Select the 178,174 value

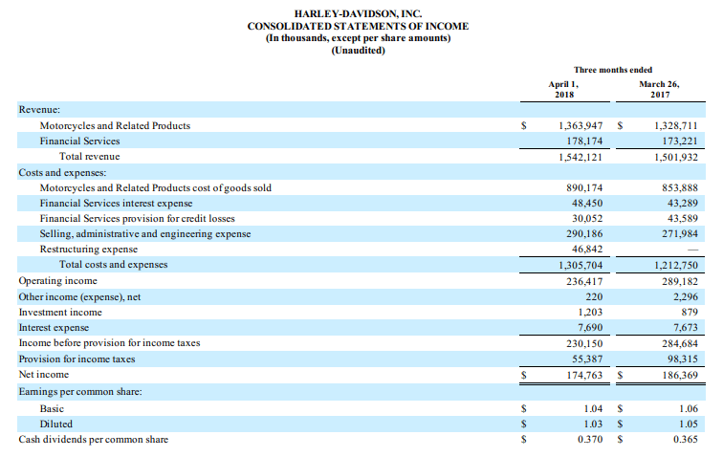584,141
